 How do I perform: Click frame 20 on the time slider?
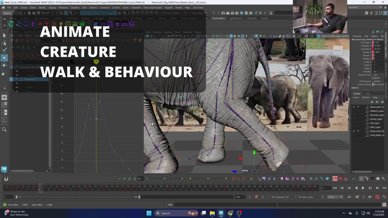[117, 188]
